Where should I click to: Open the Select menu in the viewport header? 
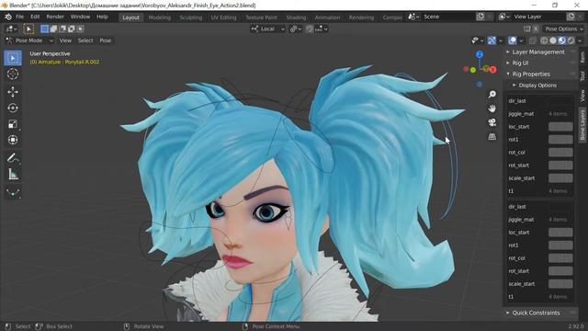coord(85,40)
